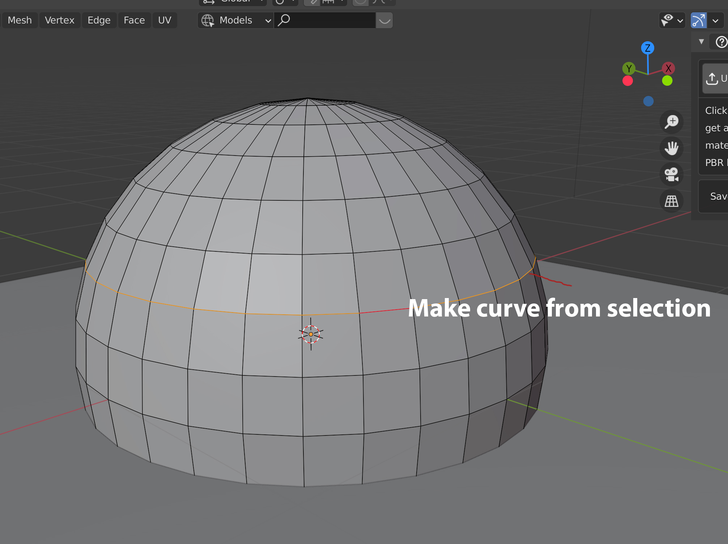Open the UV menu
This screenshot has width=728, height=544.
tap(165, 20)
